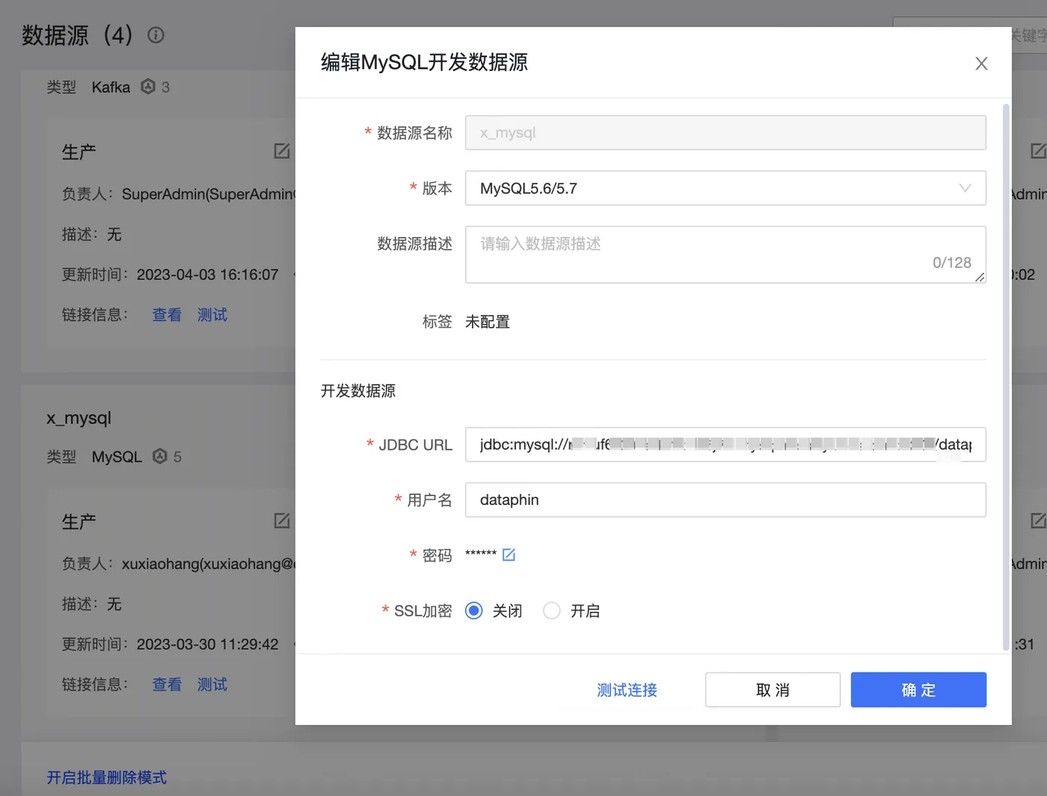Open the 版本 MySQL5.6/5.7 dropdown

725,189
